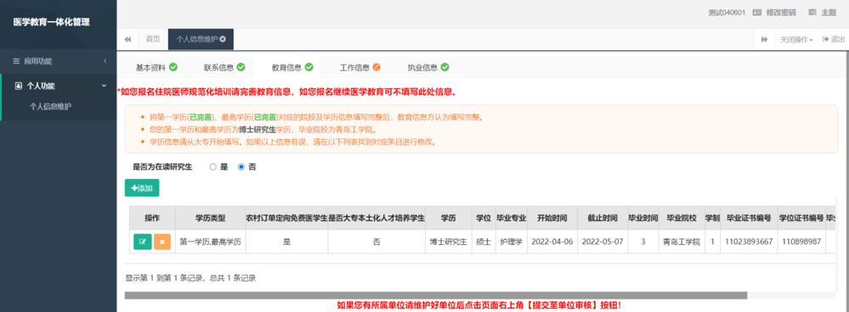Switch to the 执业信息 tab
This screenshot has height=312, width=849.
coord(428,68)
